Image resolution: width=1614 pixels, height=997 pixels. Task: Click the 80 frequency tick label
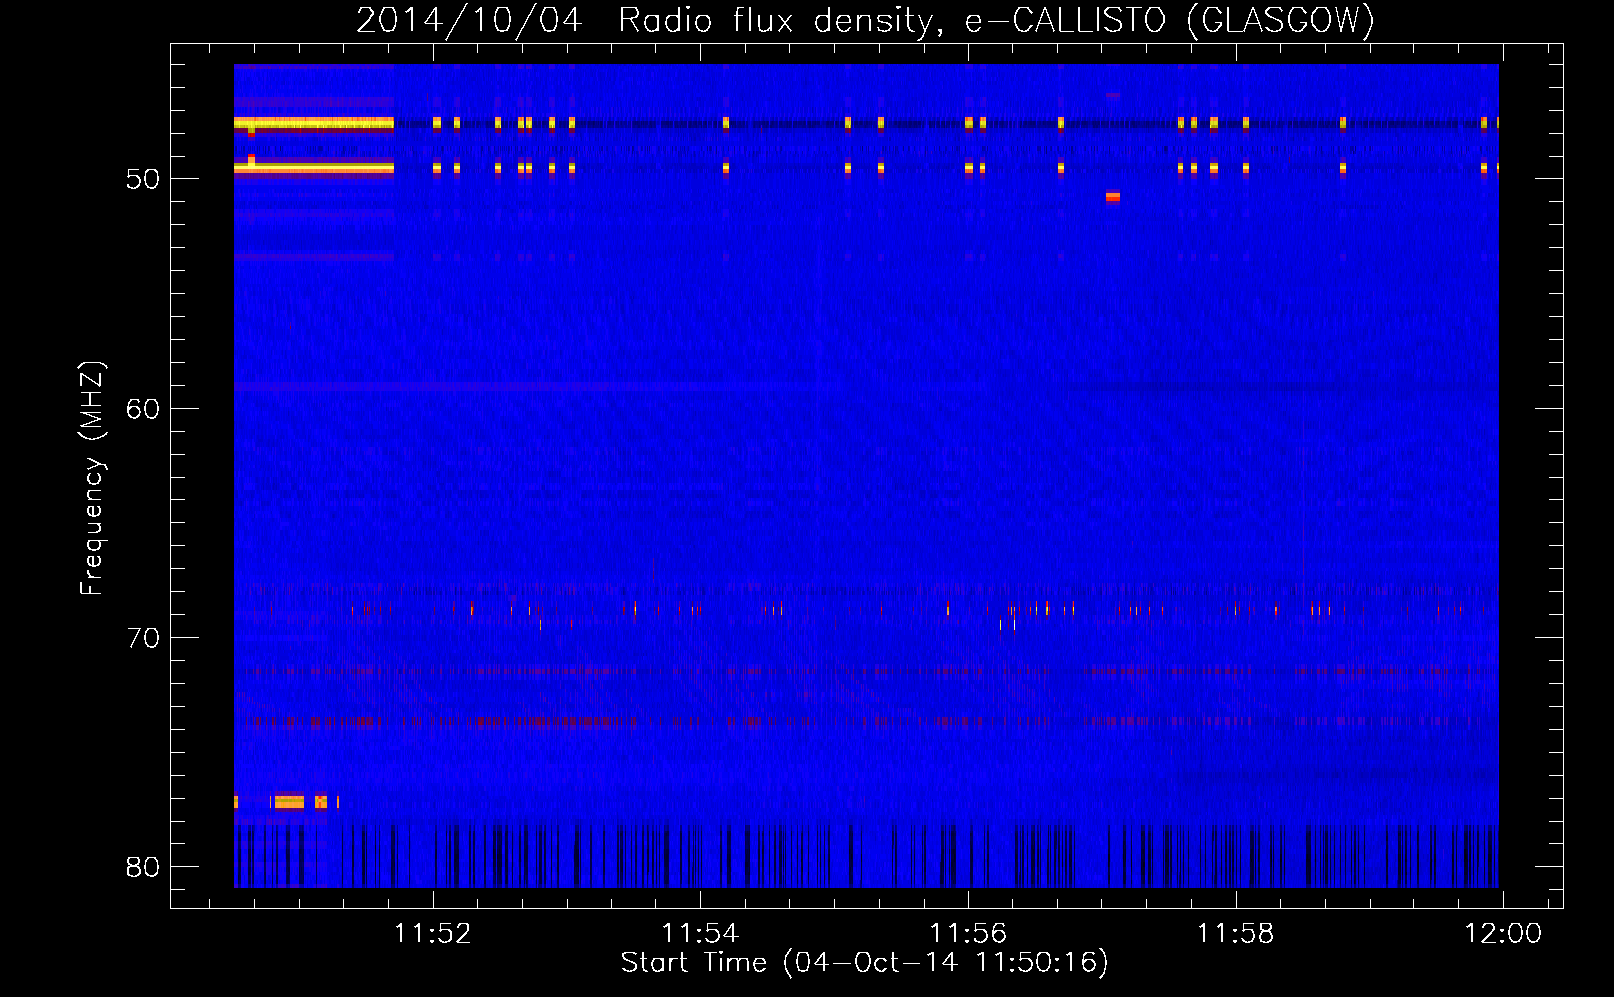tap(143, 867)
